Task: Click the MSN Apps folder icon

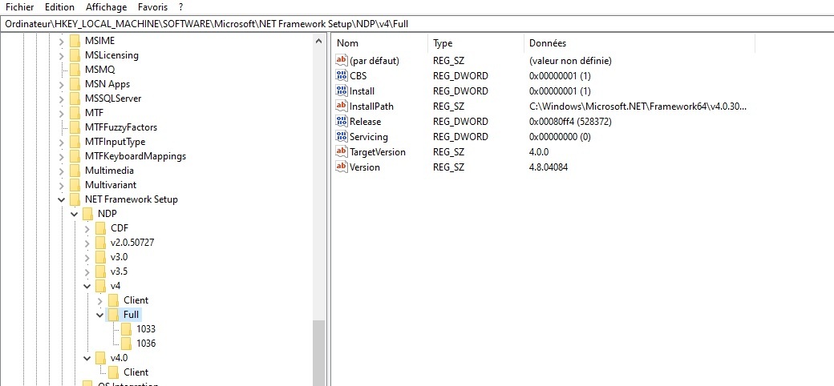Action: (x=75, y=84)
